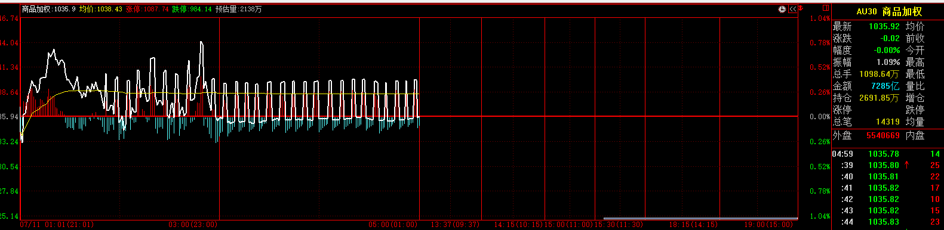Click the 外盘 outer volume value 5540669
The width and height of the screenshot is (944, 230).
[882, 135]
